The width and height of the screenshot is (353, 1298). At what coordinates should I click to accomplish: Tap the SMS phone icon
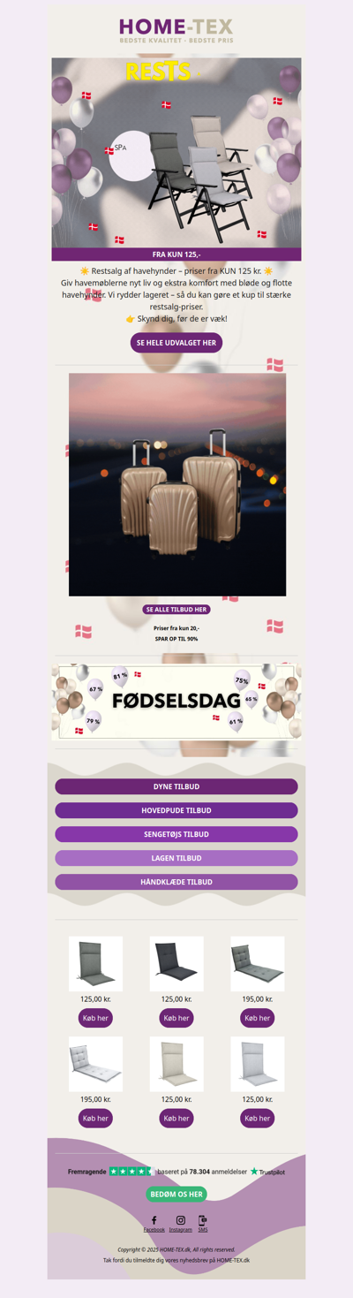pyautogui.click(x=203, y=1219)
